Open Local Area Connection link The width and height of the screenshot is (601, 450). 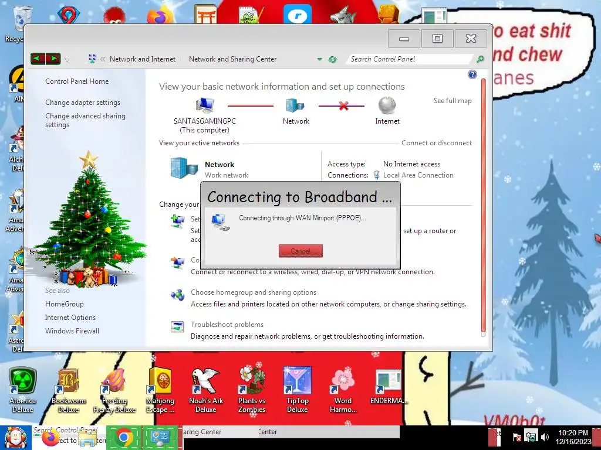(x=418, y=175)
